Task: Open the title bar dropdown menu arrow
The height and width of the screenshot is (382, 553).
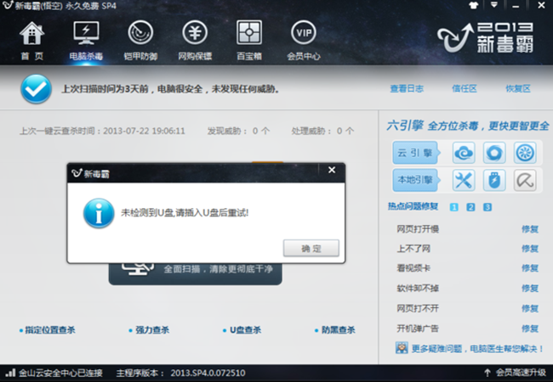Action: click(x=494, y=5)
